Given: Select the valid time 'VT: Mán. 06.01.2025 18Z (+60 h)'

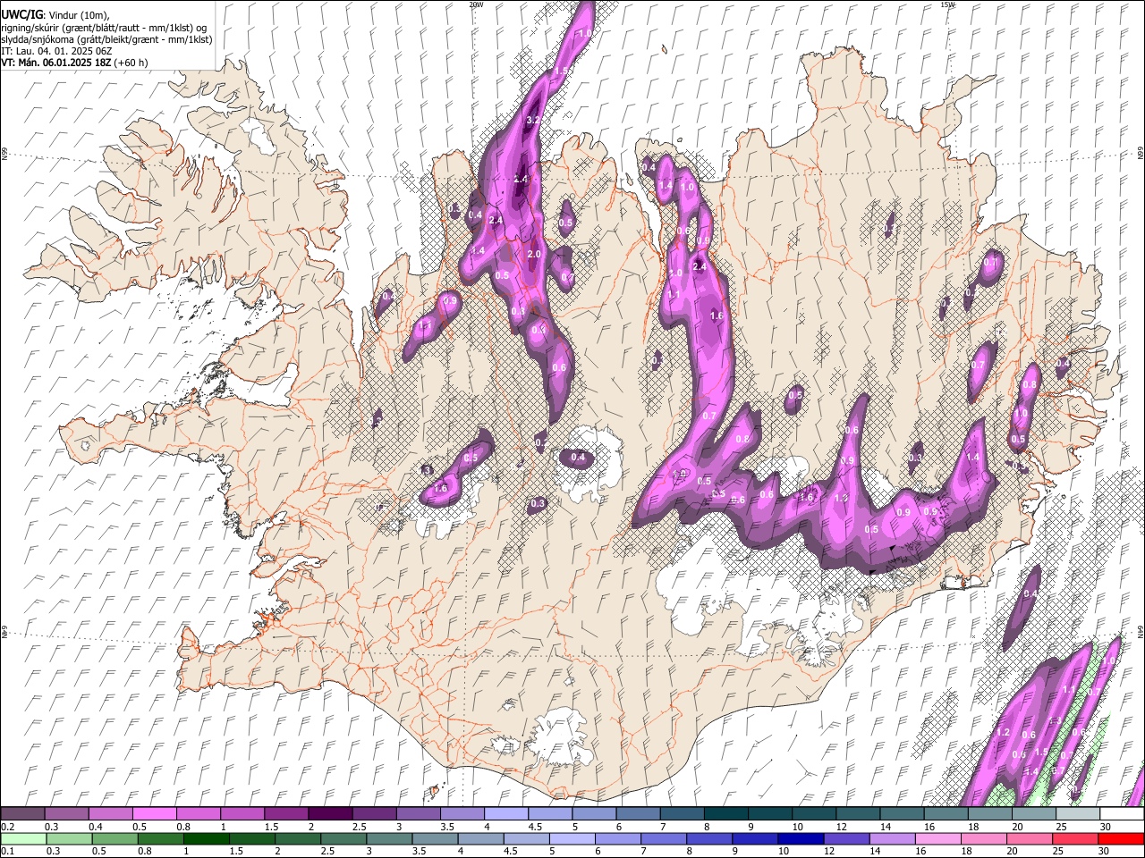Looking at the screenshot, I should [74, 63].
